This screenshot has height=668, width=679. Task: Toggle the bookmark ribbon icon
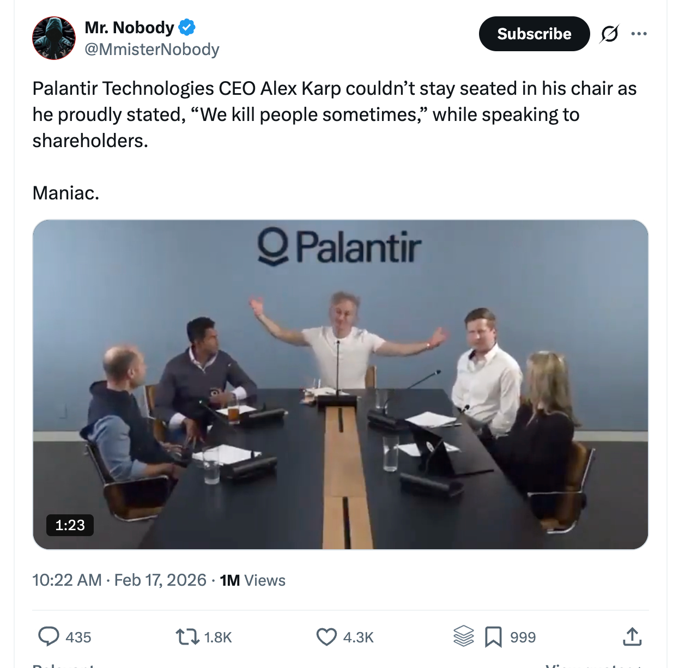(x=493, y=636)
